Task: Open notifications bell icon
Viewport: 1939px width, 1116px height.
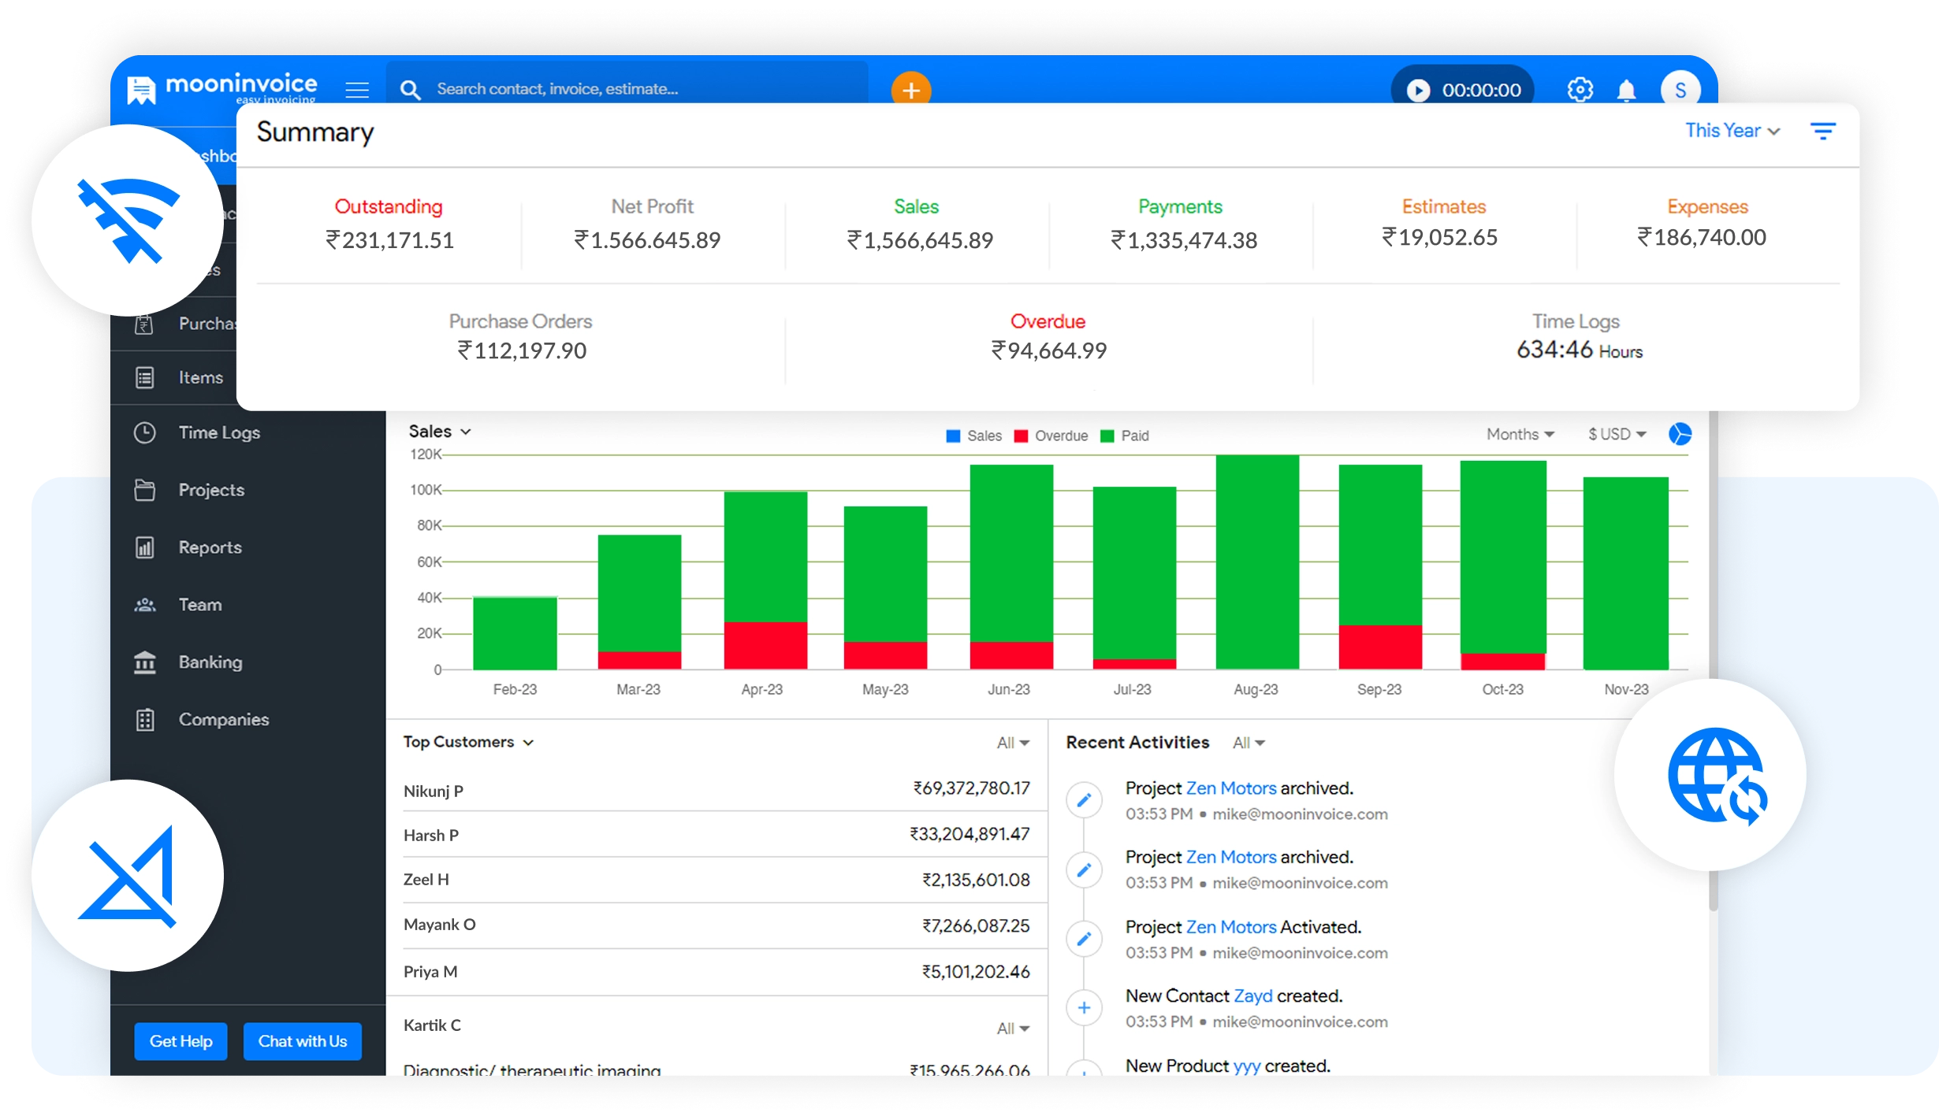Action: tap(1626, 91)
